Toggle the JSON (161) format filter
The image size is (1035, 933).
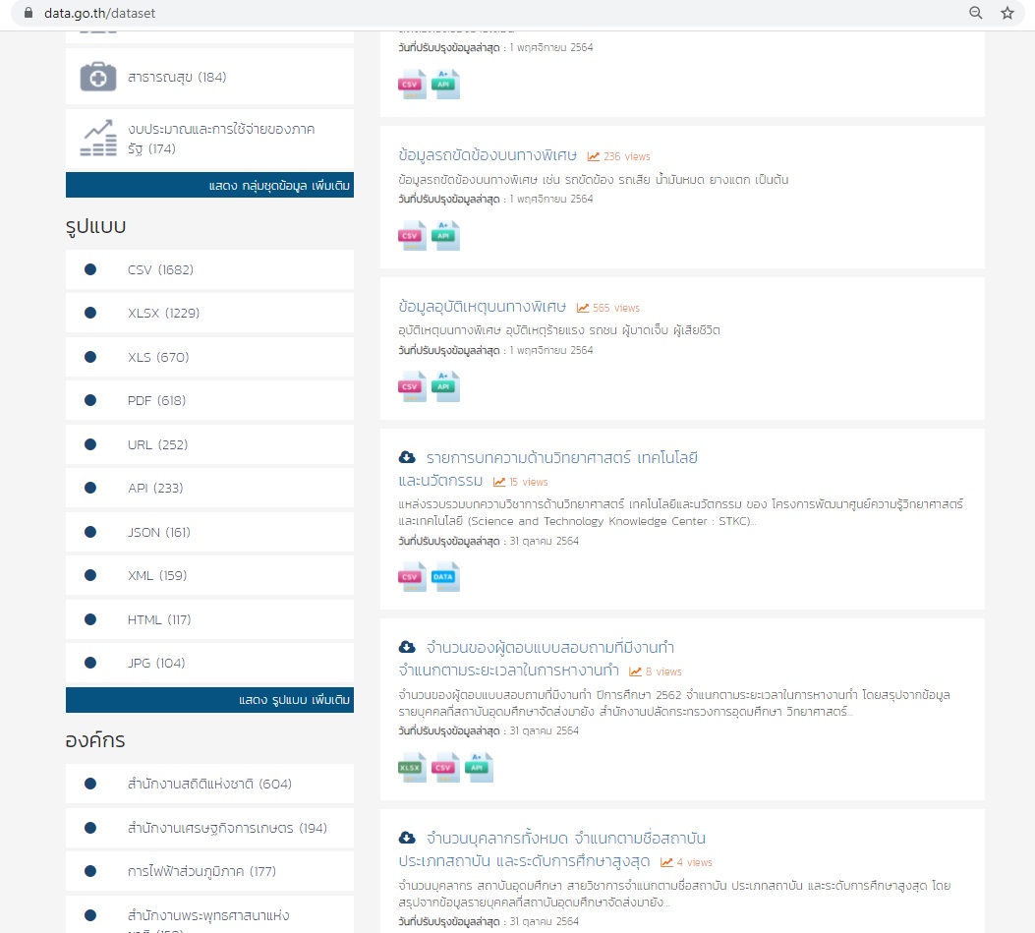click(x=158, y=532)
